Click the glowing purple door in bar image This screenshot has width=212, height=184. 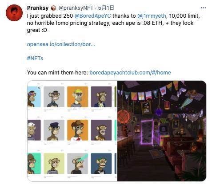[147, 132]
